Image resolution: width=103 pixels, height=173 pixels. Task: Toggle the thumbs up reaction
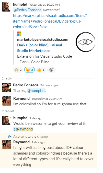click(x=41, y=70)
